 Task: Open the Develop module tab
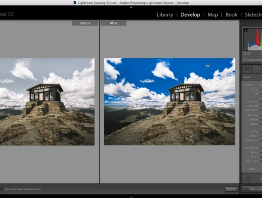pos(190,15)
